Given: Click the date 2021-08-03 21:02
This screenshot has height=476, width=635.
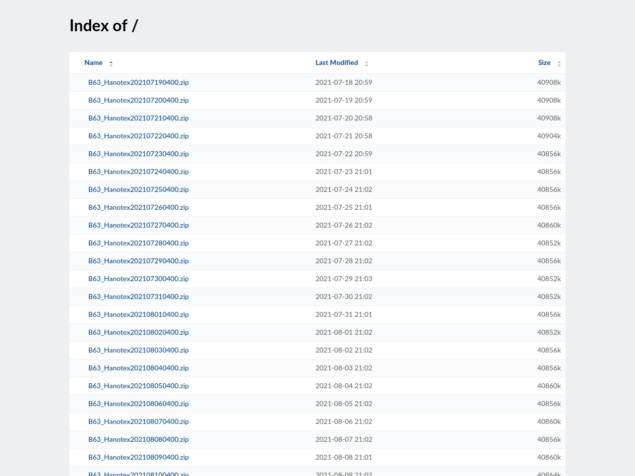Looking at the screenshot, I should (344, 368).
